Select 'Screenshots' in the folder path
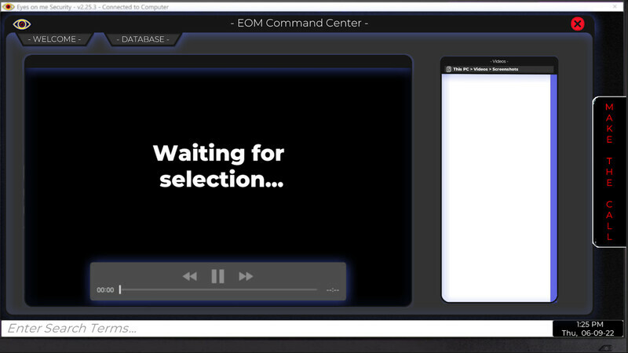 [505, 69]
